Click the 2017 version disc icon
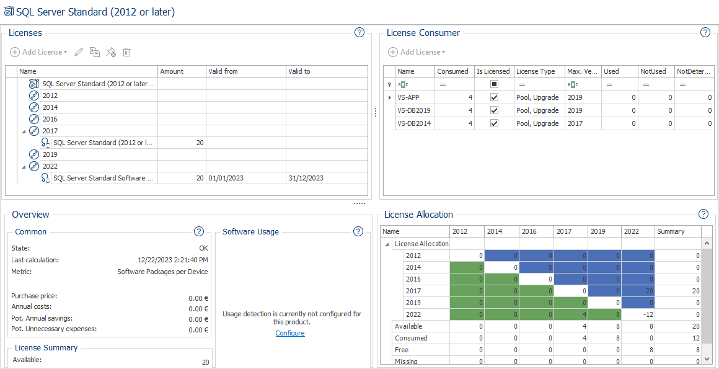 (x=34, y=131)
